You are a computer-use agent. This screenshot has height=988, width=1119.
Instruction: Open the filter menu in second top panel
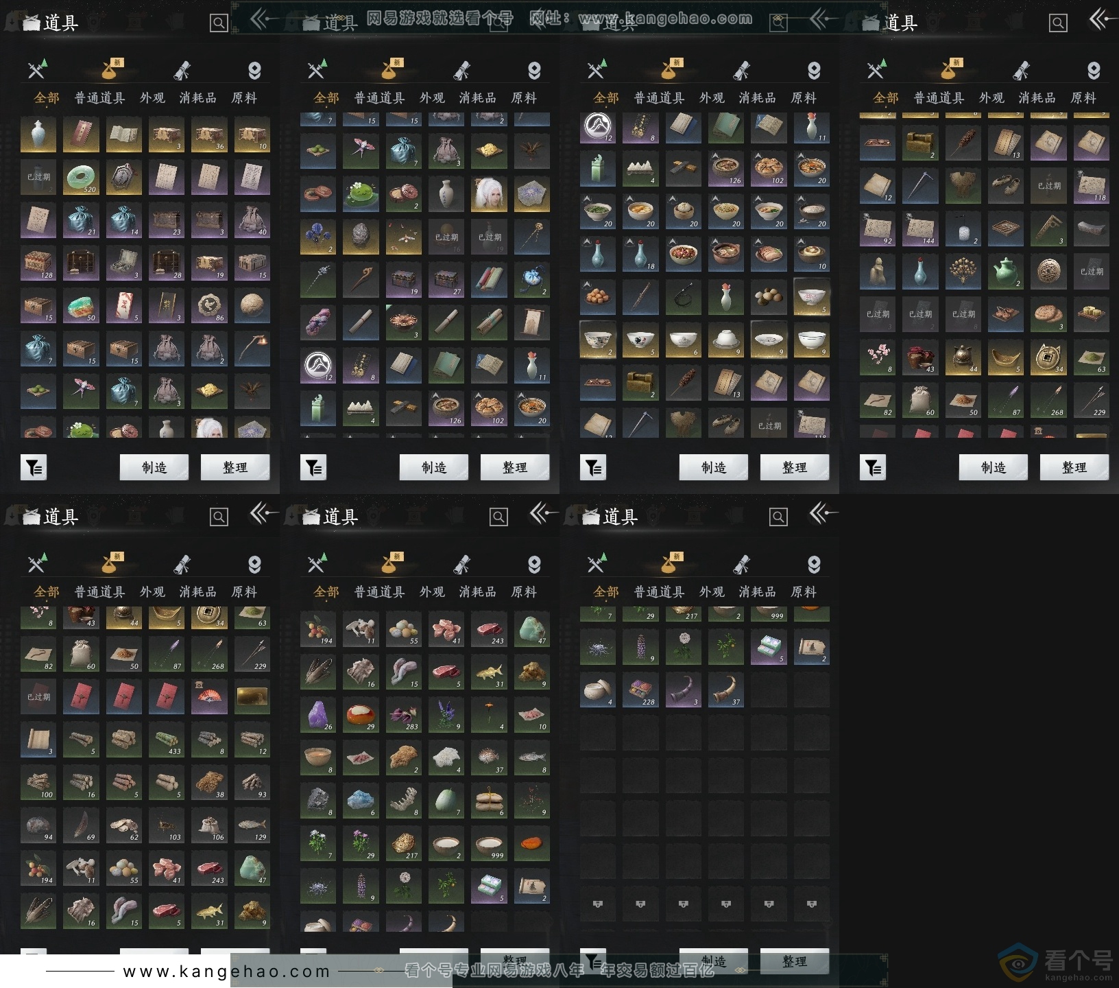pyautogui.click(x=313, y=468)
